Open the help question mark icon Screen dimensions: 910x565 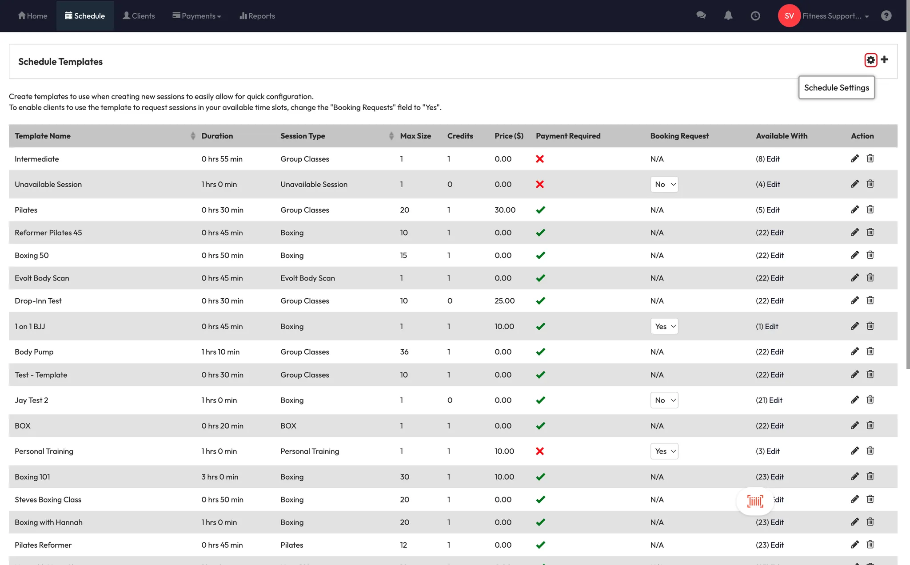point(886,16)
